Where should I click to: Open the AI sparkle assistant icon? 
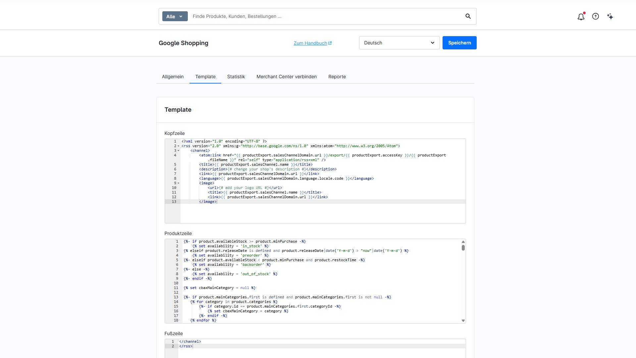(610, 16)
